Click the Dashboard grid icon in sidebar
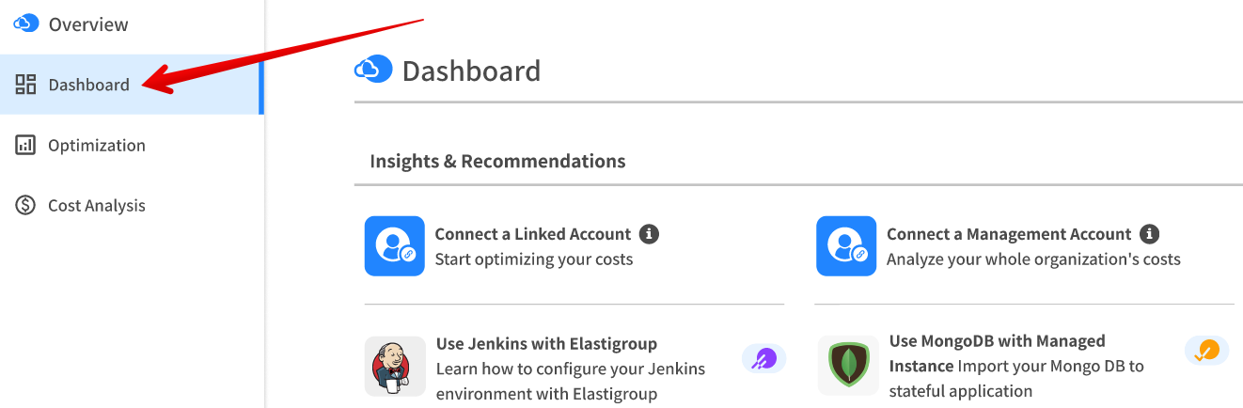This screenshot has height=408, width=1243. click(25, 85)
